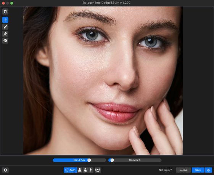Click the mask overlay globe icon
Image resolution: width=214 pixels, height=175 pixels.
[x=5, y=41]
